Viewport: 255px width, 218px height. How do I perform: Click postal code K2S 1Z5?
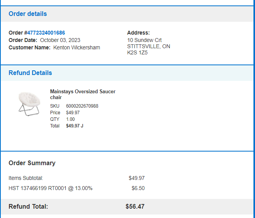coord(137,53)
